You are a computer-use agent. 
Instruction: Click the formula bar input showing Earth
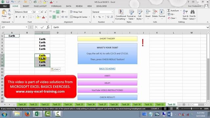[129, 27]
